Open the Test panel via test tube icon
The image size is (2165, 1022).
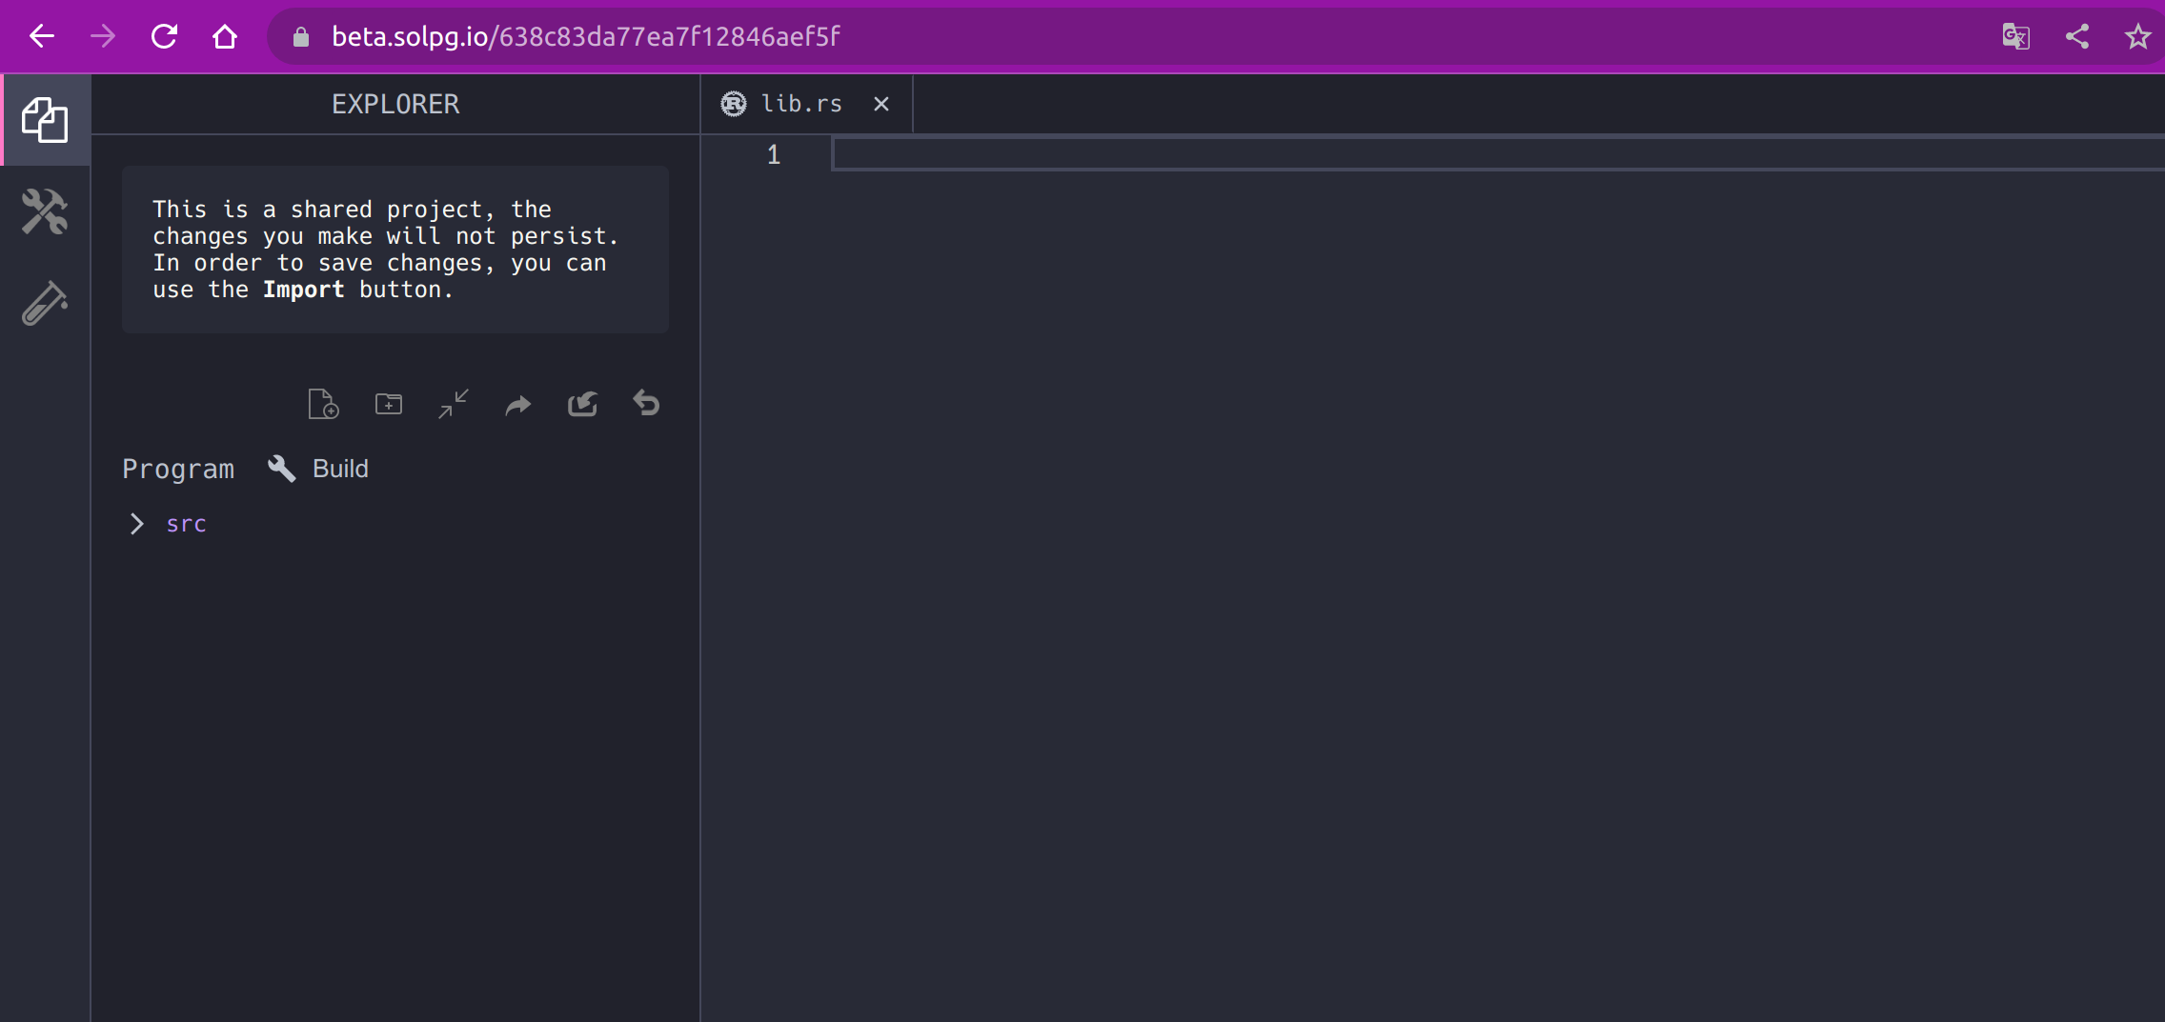pyautogui.click(x=45, y=305)
